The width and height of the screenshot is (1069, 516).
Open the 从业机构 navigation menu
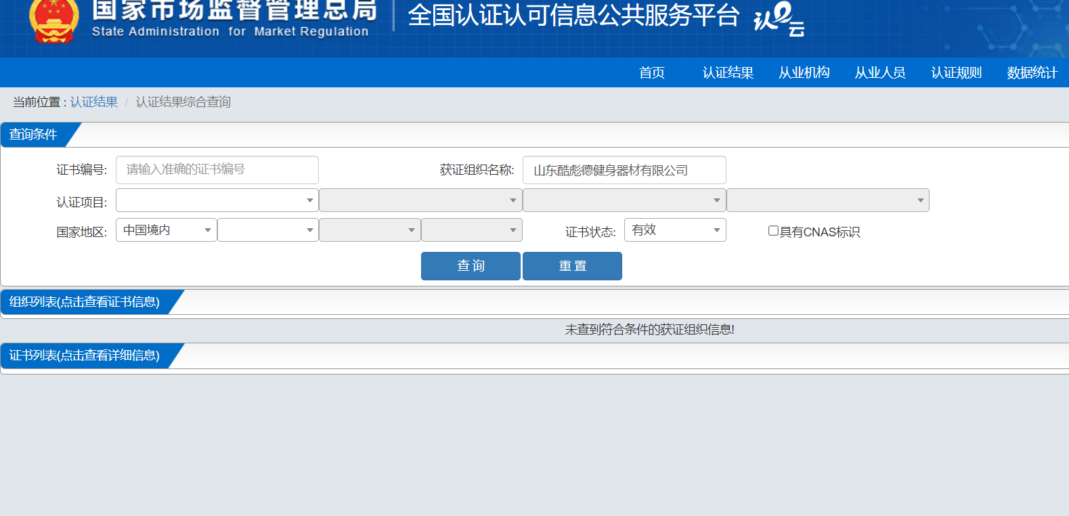pyautogui.click(x=804, y=72)
